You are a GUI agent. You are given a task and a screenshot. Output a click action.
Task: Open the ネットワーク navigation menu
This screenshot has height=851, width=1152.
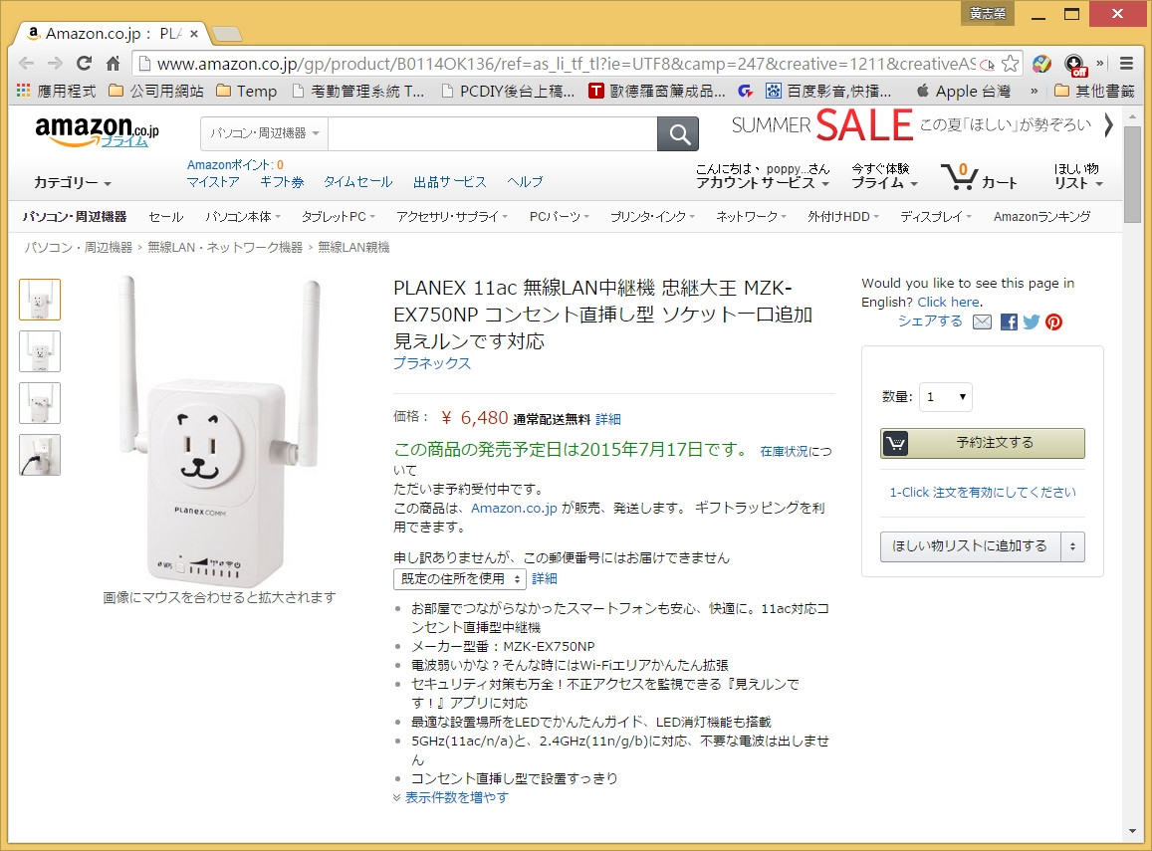pos(751,217)
